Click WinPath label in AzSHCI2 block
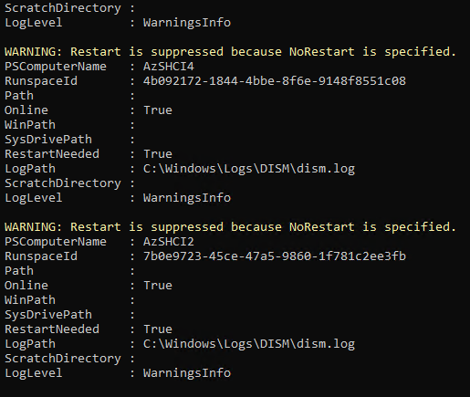This screenshot has width=470, height=397. (30, 300)
